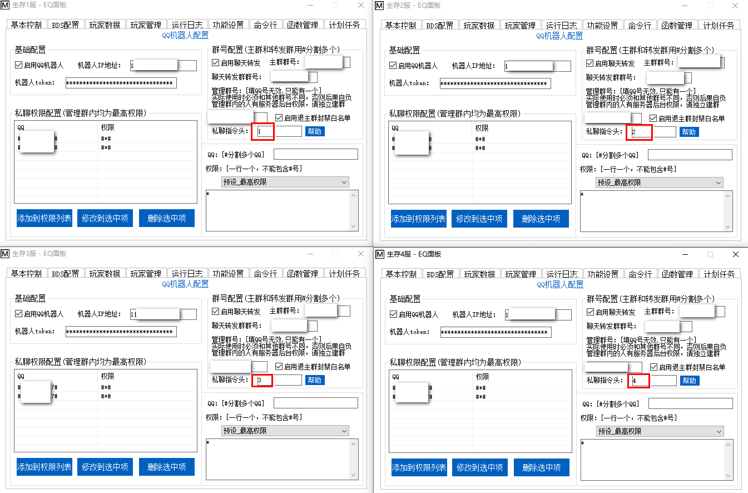The height and width of the screenshot is (493, 748).
Task: Click 修改到选中项 button in 生存4服 window
Action: point(480,467)
